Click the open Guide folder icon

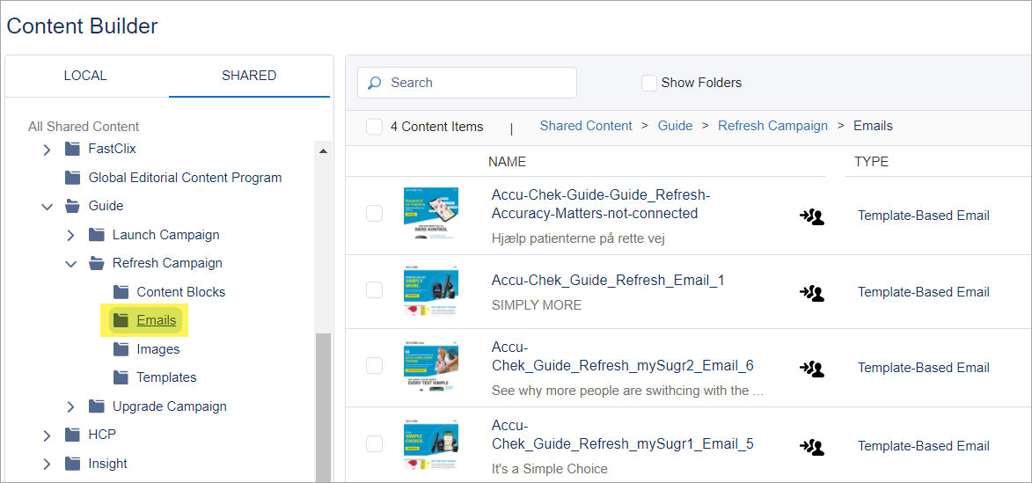(x=72, y=206)
